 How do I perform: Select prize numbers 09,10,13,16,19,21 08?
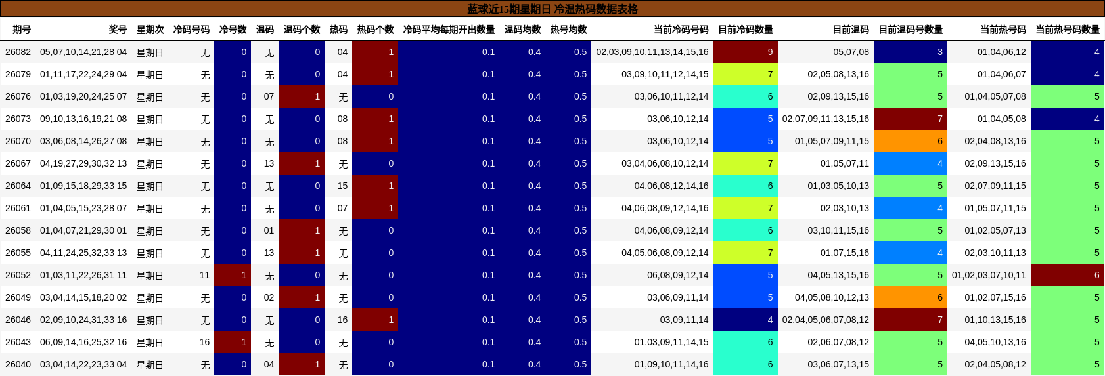coord(83,119)
